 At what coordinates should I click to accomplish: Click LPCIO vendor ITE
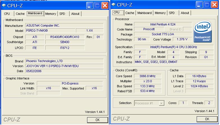[x=35, y=48]
